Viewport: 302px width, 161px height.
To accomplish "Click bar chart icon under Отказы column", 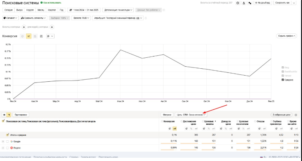I will [264, 128].
